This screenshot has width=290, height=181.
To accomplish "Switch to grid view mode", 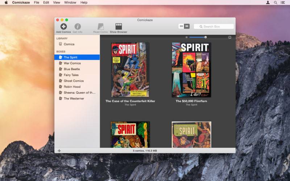I will (x=187, y=26).
